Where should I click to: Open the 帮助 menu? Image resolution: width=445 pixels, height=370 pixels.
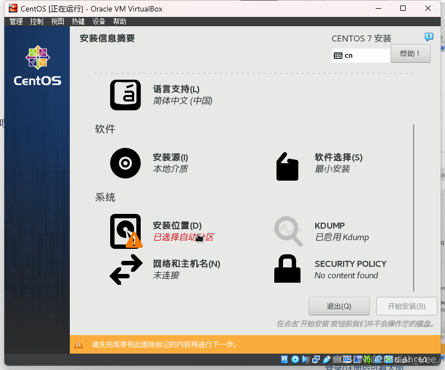pos(119,22)
